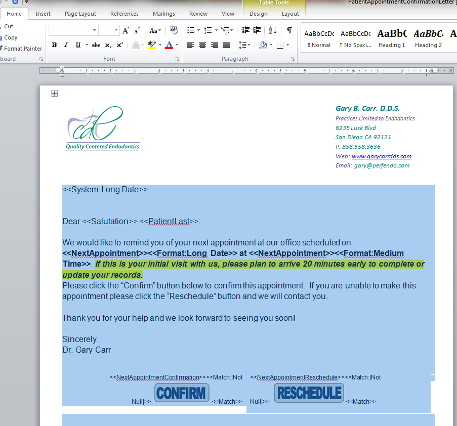Click the Clear Formatting icon
Viewport: 457px width, 426px height.
[174, 30]
